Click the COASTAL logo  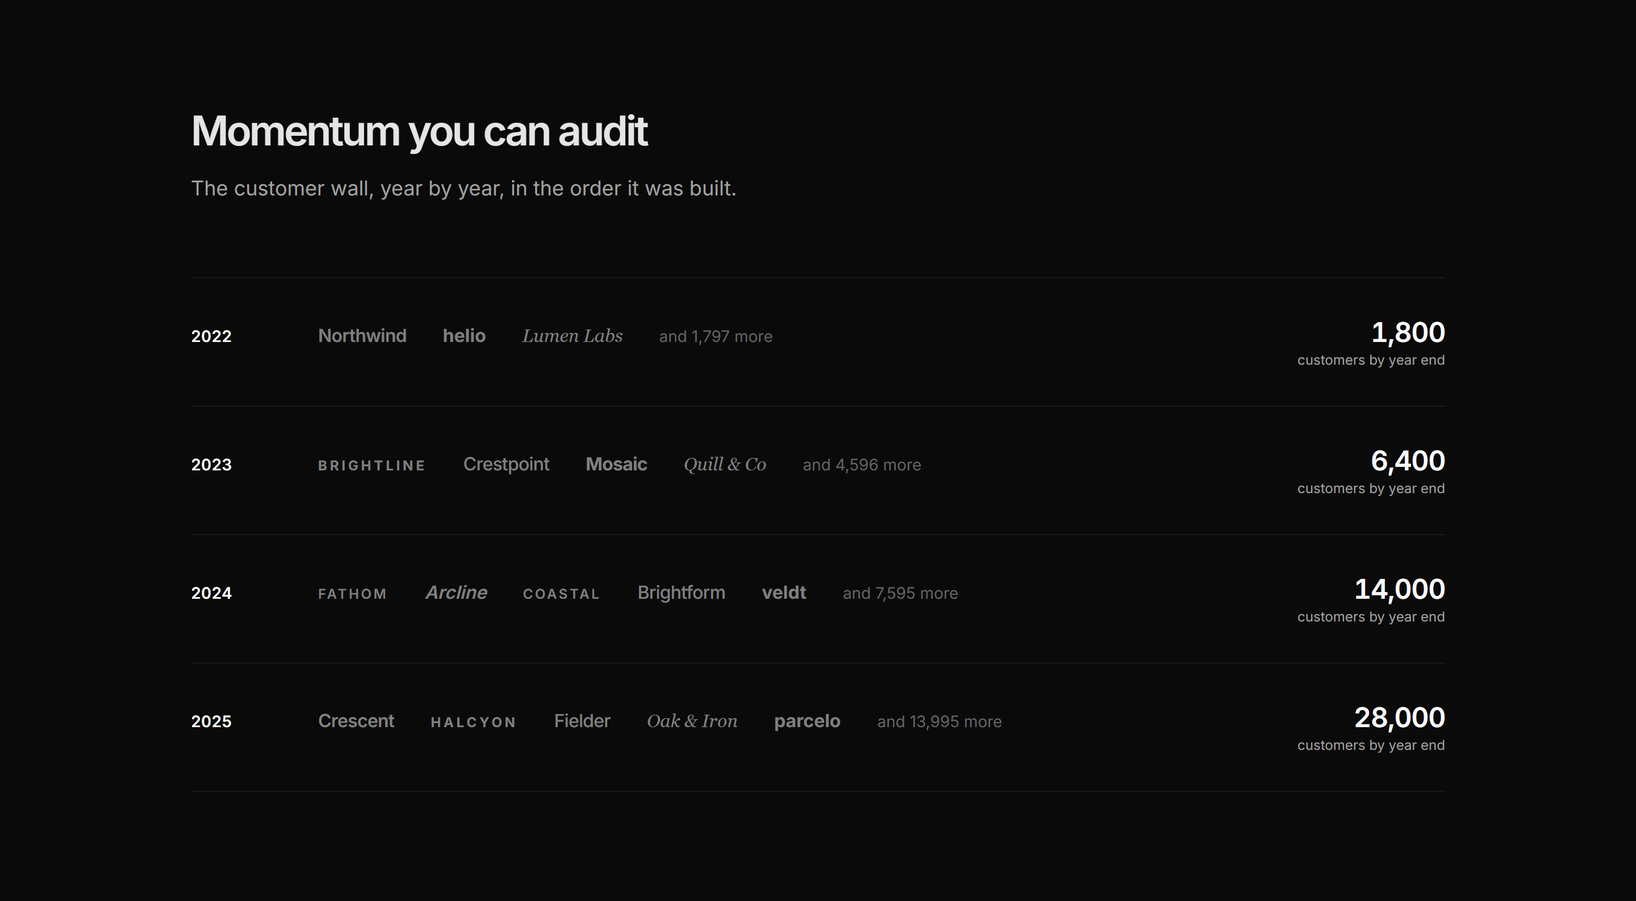561,594
